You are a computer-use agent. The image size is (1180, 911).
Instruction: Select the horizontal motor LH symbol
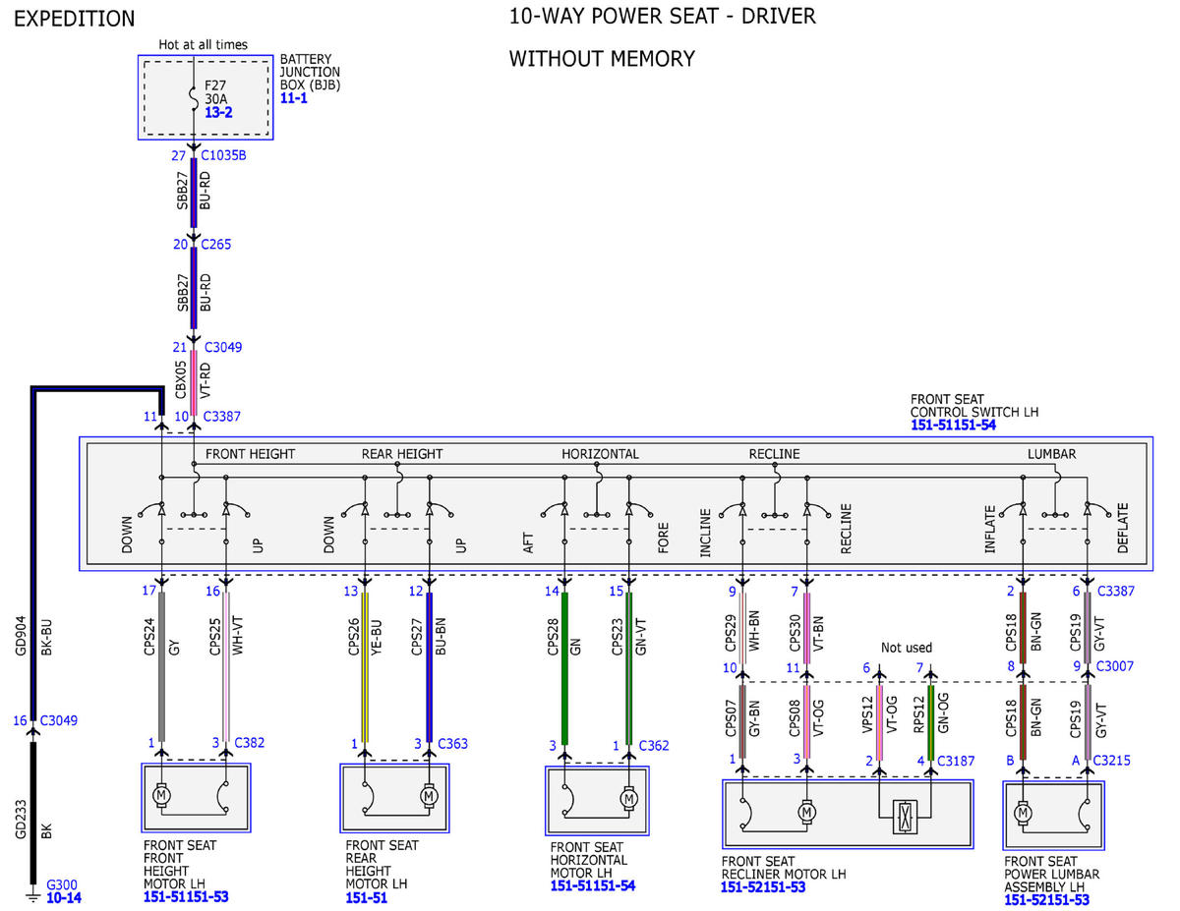[x=628, y=798]
